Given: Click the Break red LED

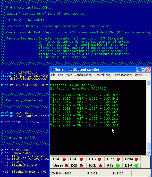Looking at the screenshot, I should point(66,166).
